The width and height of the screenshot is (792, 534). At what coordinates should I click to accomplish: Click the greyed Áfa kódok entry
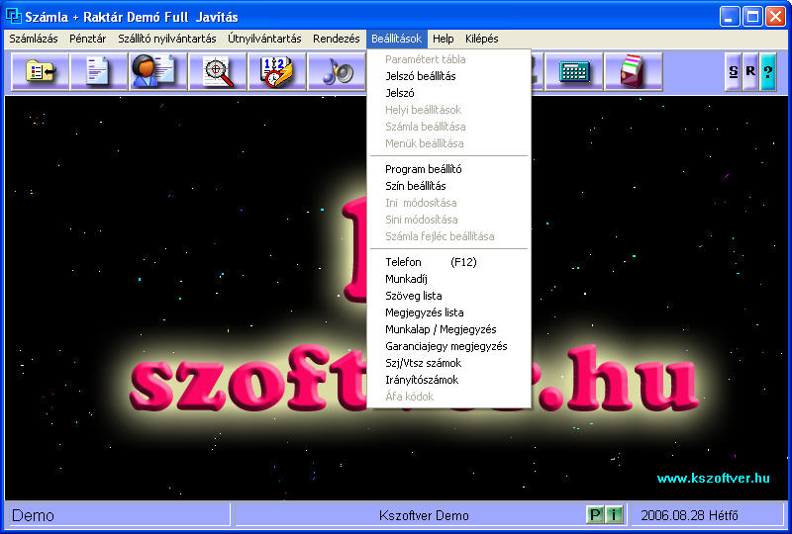tap(449, 397)
